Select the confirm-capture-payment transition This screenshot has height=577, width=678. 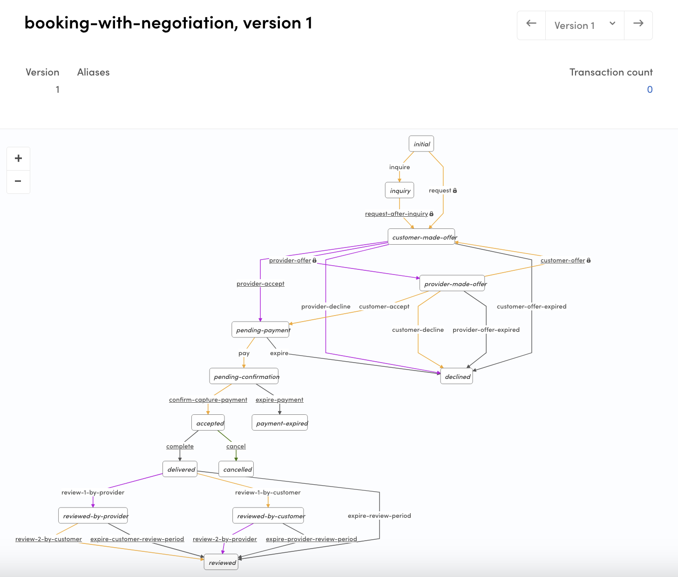tap(208, 399)
